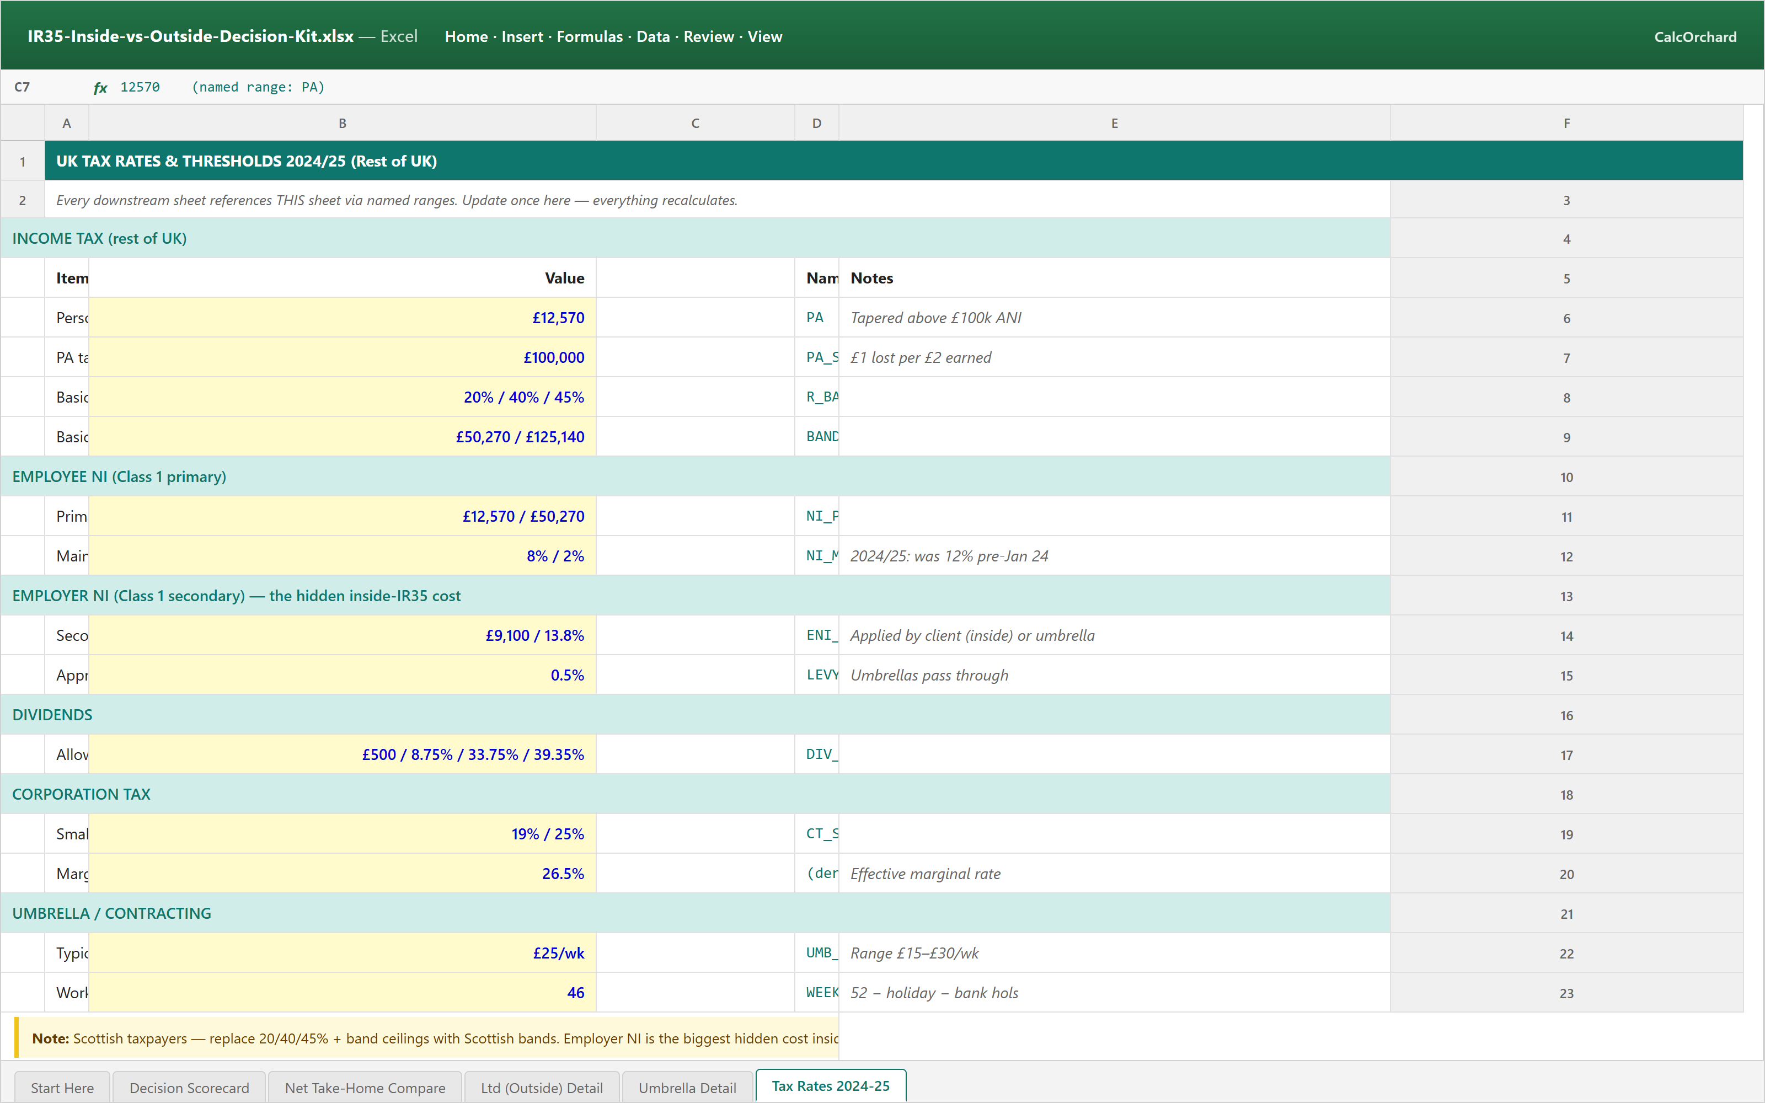
Task: Open the Net Take-Home Compare tab
Action: click(365, 1087)
